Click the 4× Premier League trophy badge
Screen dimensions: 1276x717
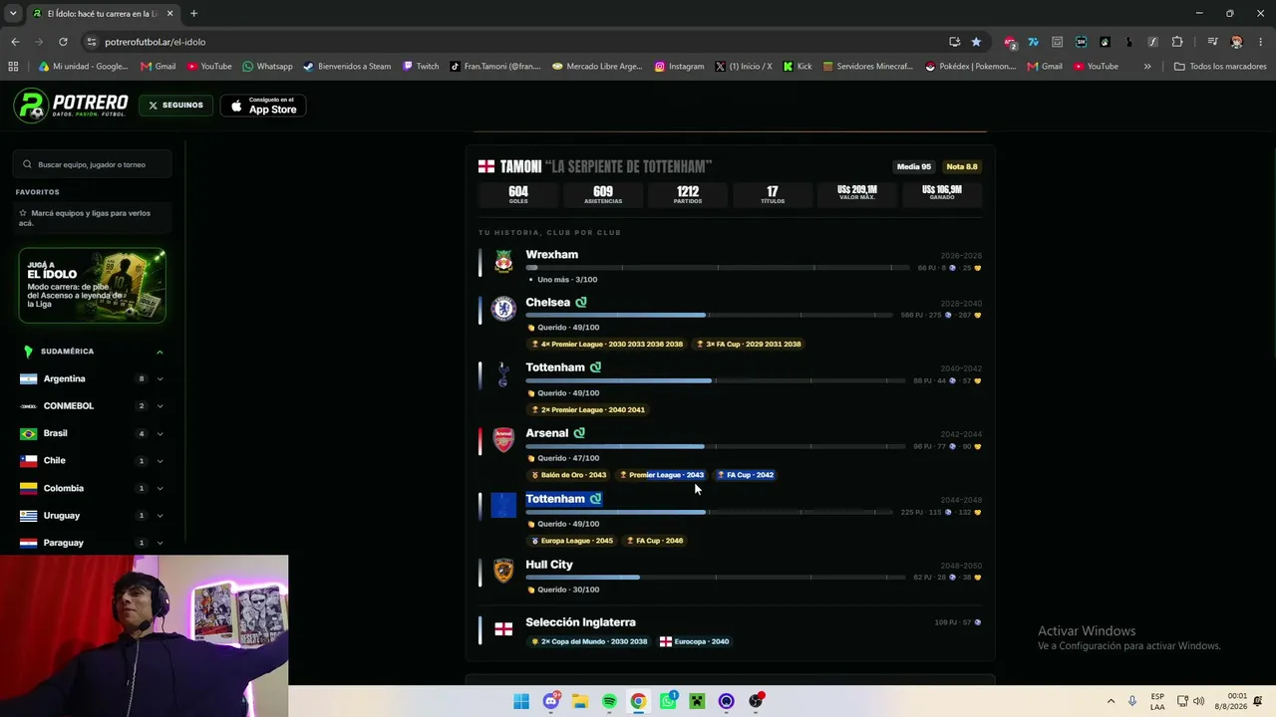[607, 345]
